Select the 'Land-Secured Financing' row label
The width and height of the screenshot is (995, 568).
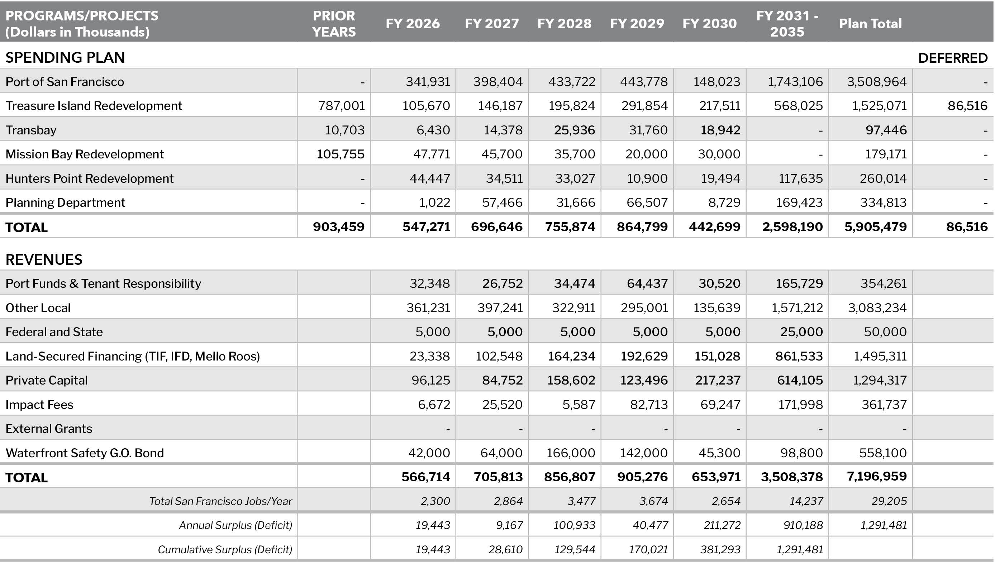click(133, 356)
